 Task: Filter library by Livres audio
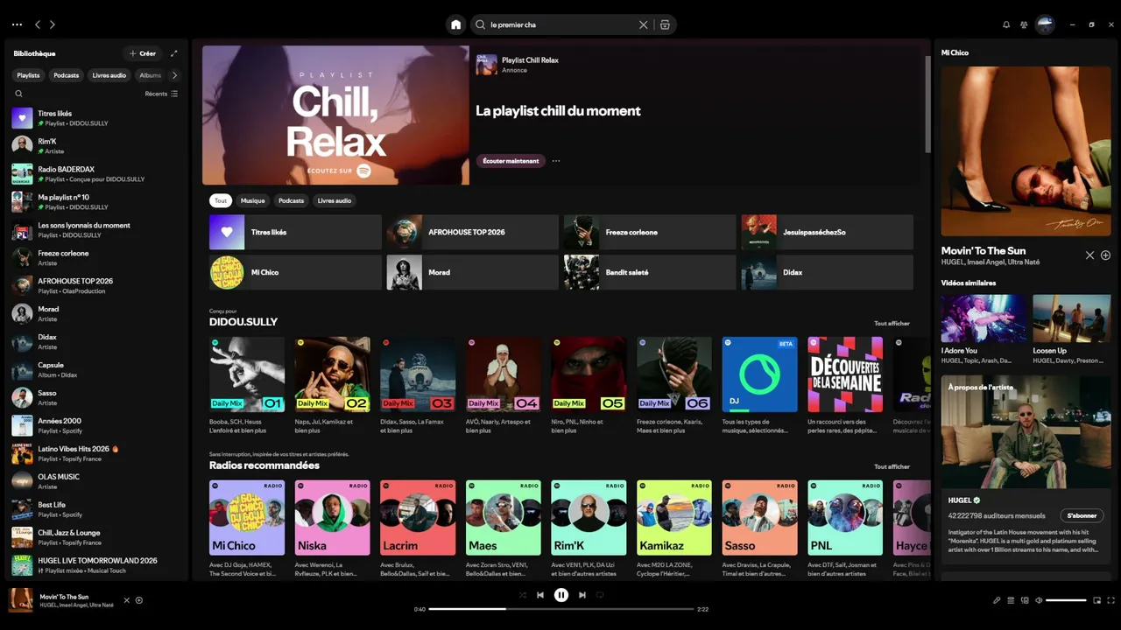click(x=109, y=75)
